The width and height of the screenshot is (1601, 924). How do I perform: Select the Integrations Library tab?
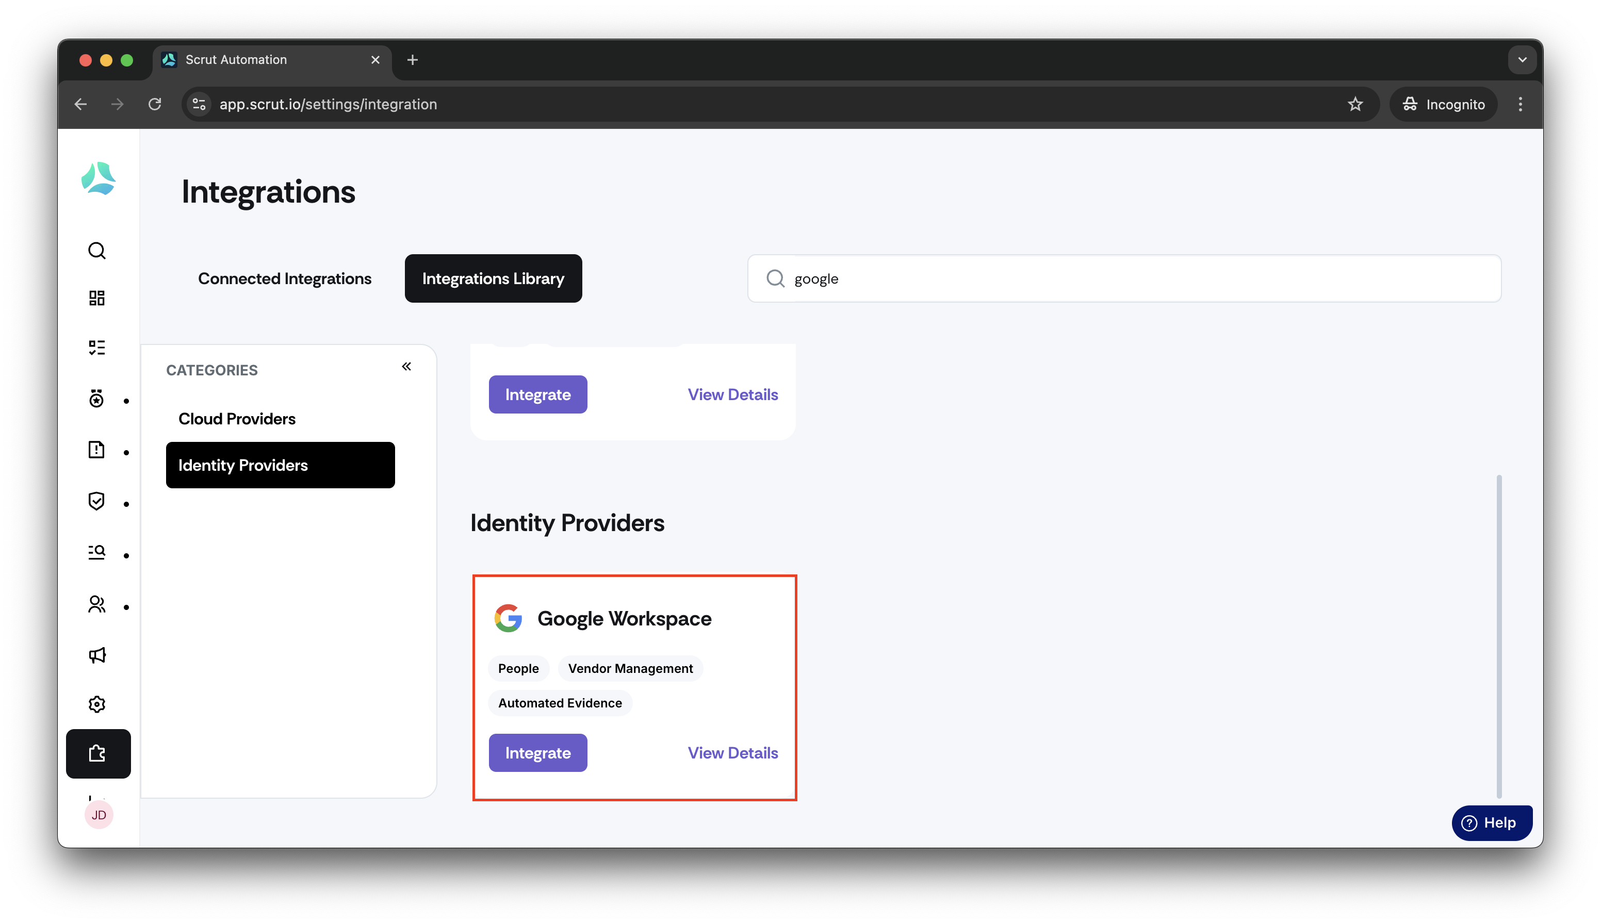coord(493,278)
